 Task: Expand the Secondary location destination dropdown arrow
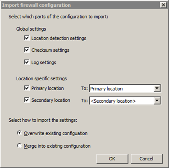click(157, 101)
